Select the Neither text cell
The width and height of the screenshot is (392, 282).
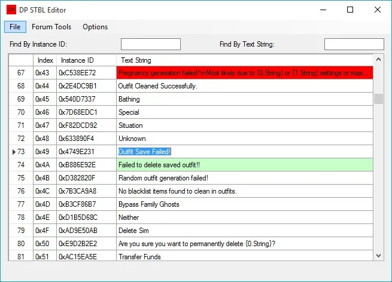[x=245, y=217]
